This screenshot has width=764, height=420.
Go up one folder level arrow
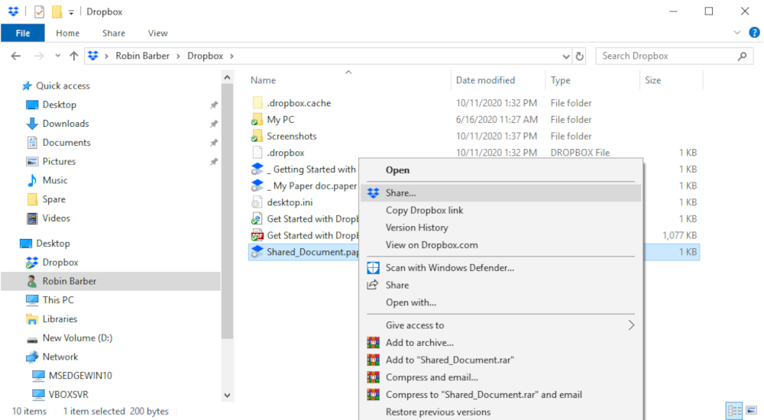[x=74, y=56]
